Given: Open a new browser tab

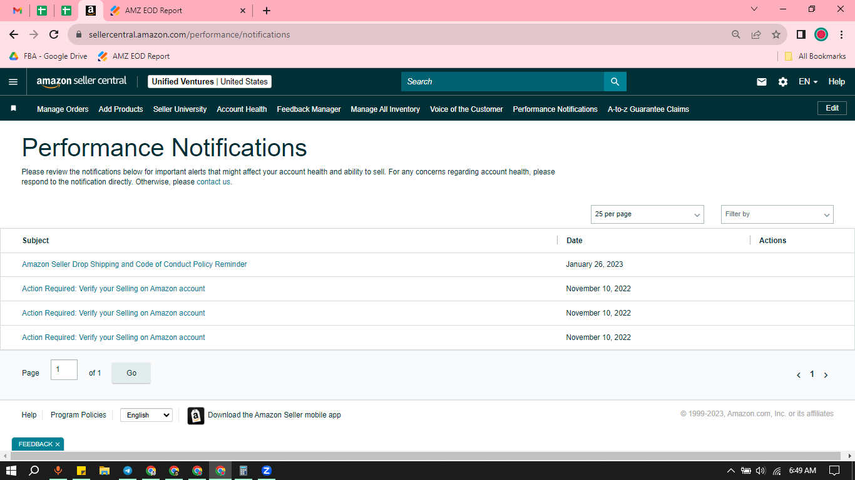Looking at the screenshot, I should [x=267, y=11].
